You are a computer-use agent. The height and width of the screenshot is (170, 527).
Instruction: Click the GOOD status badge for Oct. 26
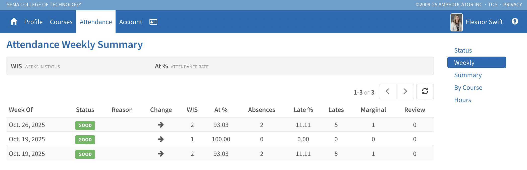click(x=85, y=125)
